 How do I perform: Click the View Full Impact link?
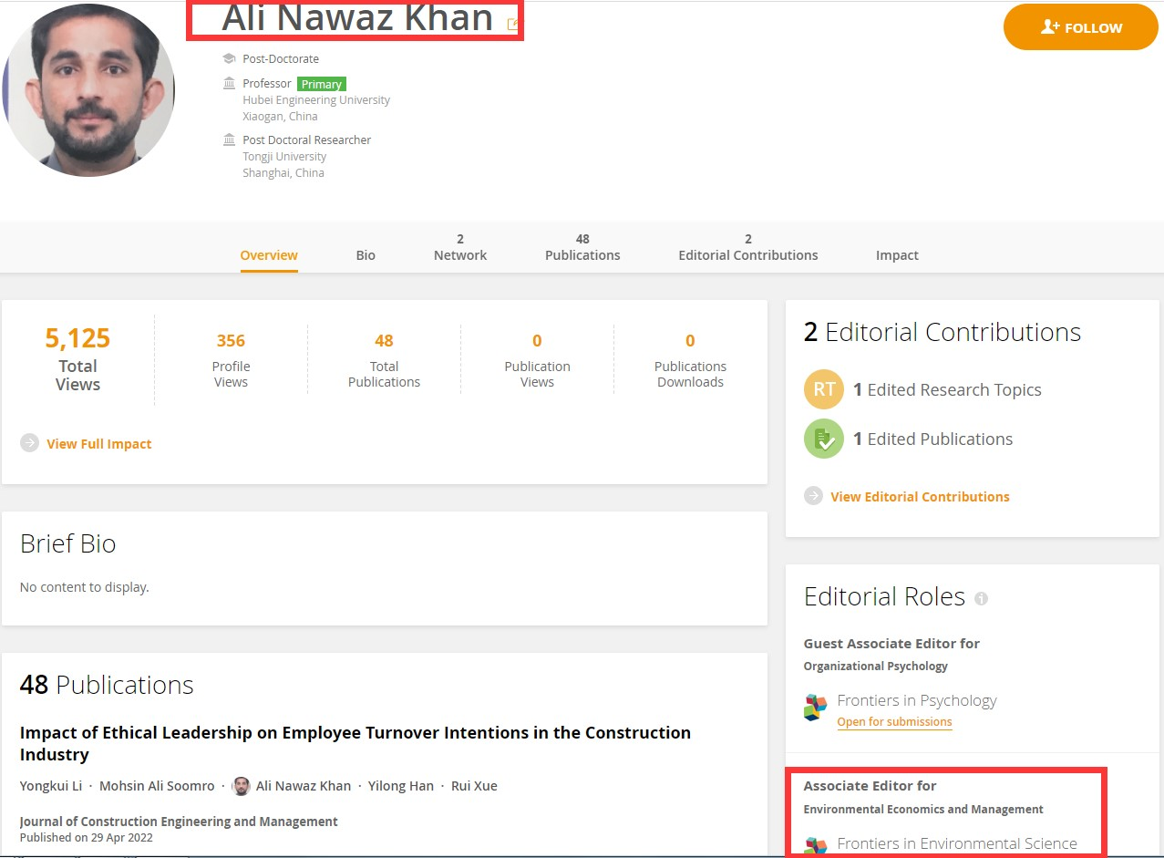[x=99, y=444]
